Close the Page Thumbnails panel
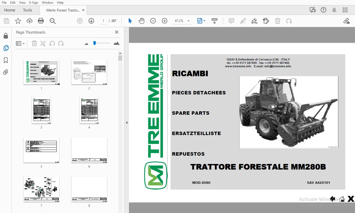The height and width of the screenshot is (213, 355). (117, 32)
